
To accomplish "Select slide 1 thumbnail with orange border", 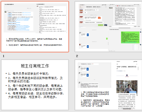I will tap(35, 27).
